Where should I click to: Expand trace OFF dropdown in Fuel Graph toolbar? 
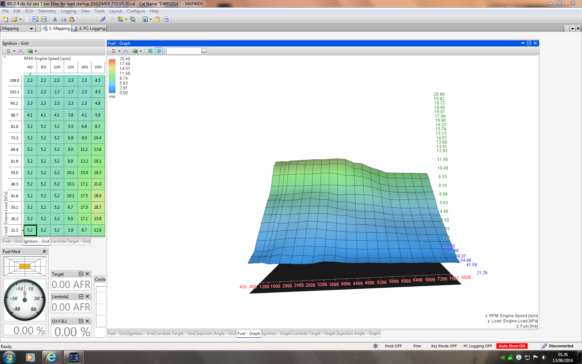(119, 51)
